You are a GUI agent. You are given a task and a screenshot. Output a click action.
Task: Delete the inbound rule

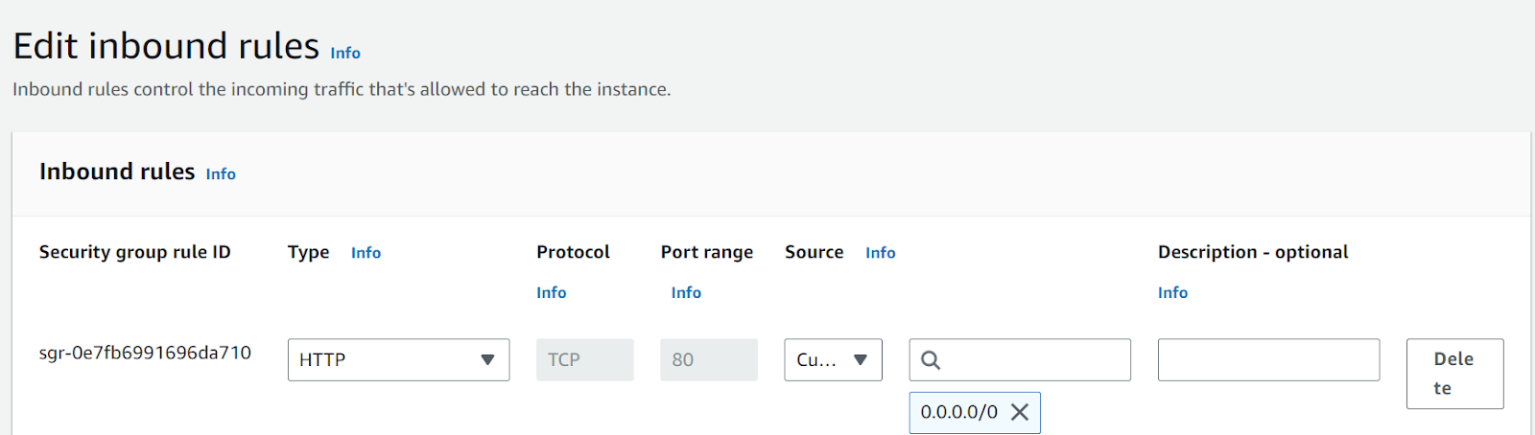(x=1454, y=374)
